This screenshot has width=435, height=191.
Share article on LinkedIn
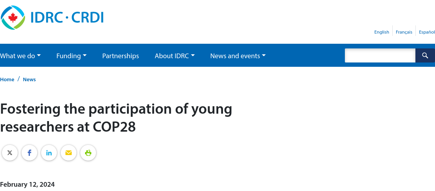coord(49,153)
